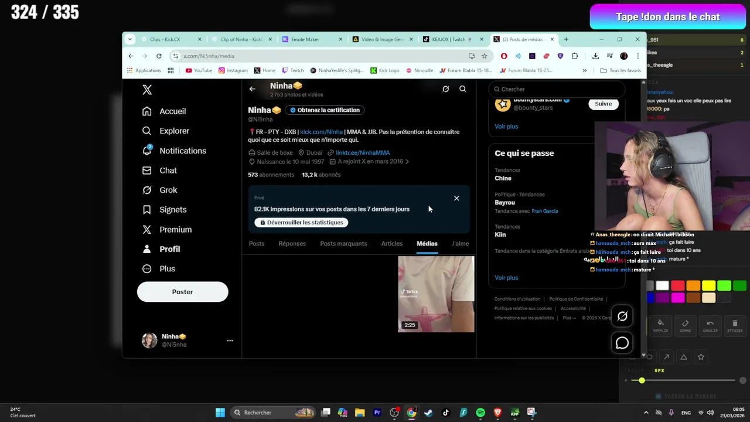Click Déverrouiller les statistiques button

(301, 223)
